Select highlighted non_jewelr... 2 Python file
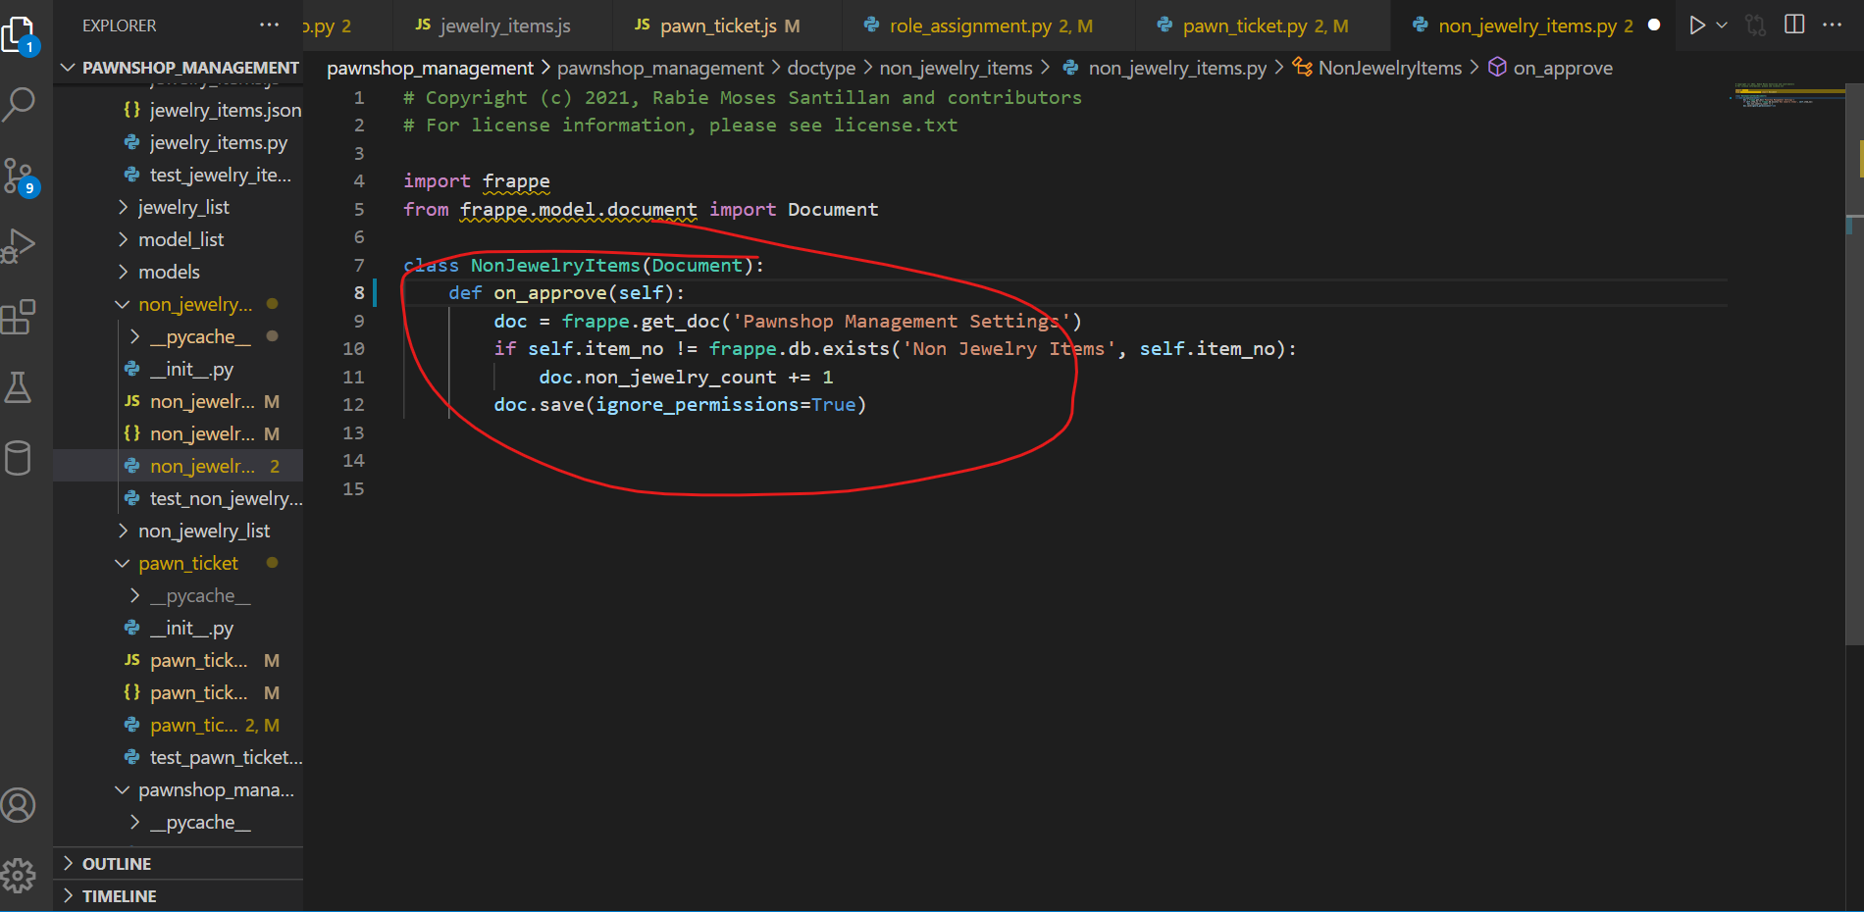 click(179, 466)
